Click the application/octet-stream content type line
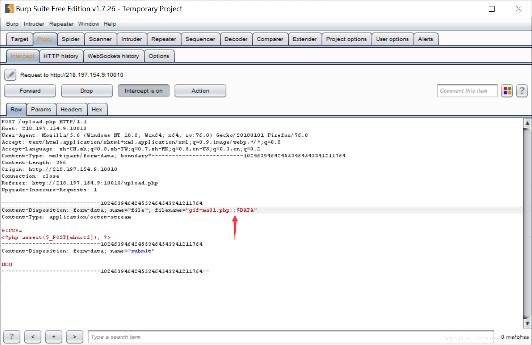532x345 pixels. pyautogui.click(x=66, y=217)
